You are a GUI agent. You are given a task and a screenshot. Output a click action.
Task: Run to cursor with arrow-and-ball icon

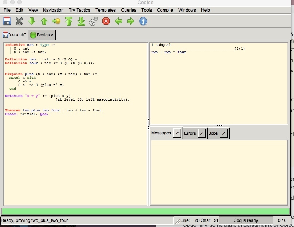(56, 21)
